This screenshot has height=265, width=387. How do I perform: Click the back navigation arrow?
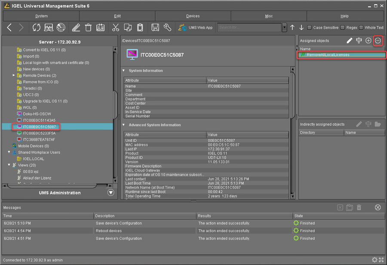[x=9, y=28]
